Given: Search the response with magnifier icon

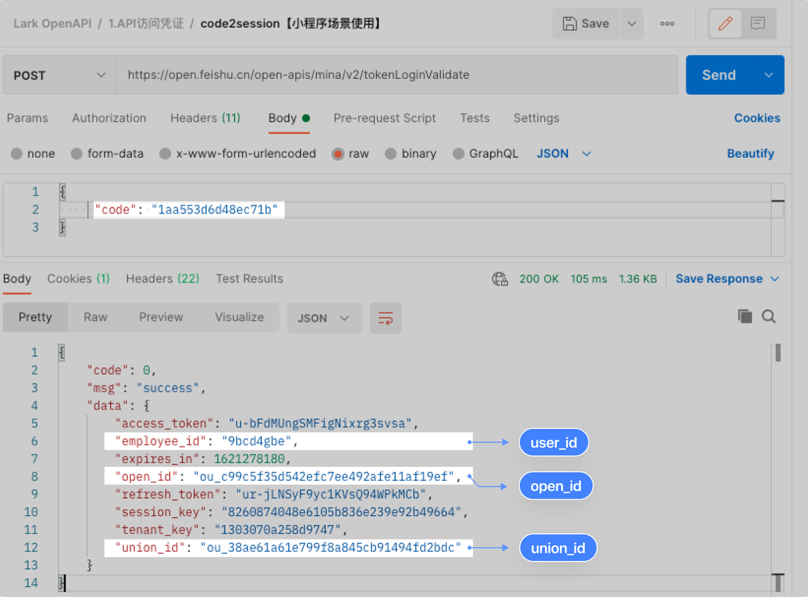Looking at the screenshot, I should (x=769, y=317).
